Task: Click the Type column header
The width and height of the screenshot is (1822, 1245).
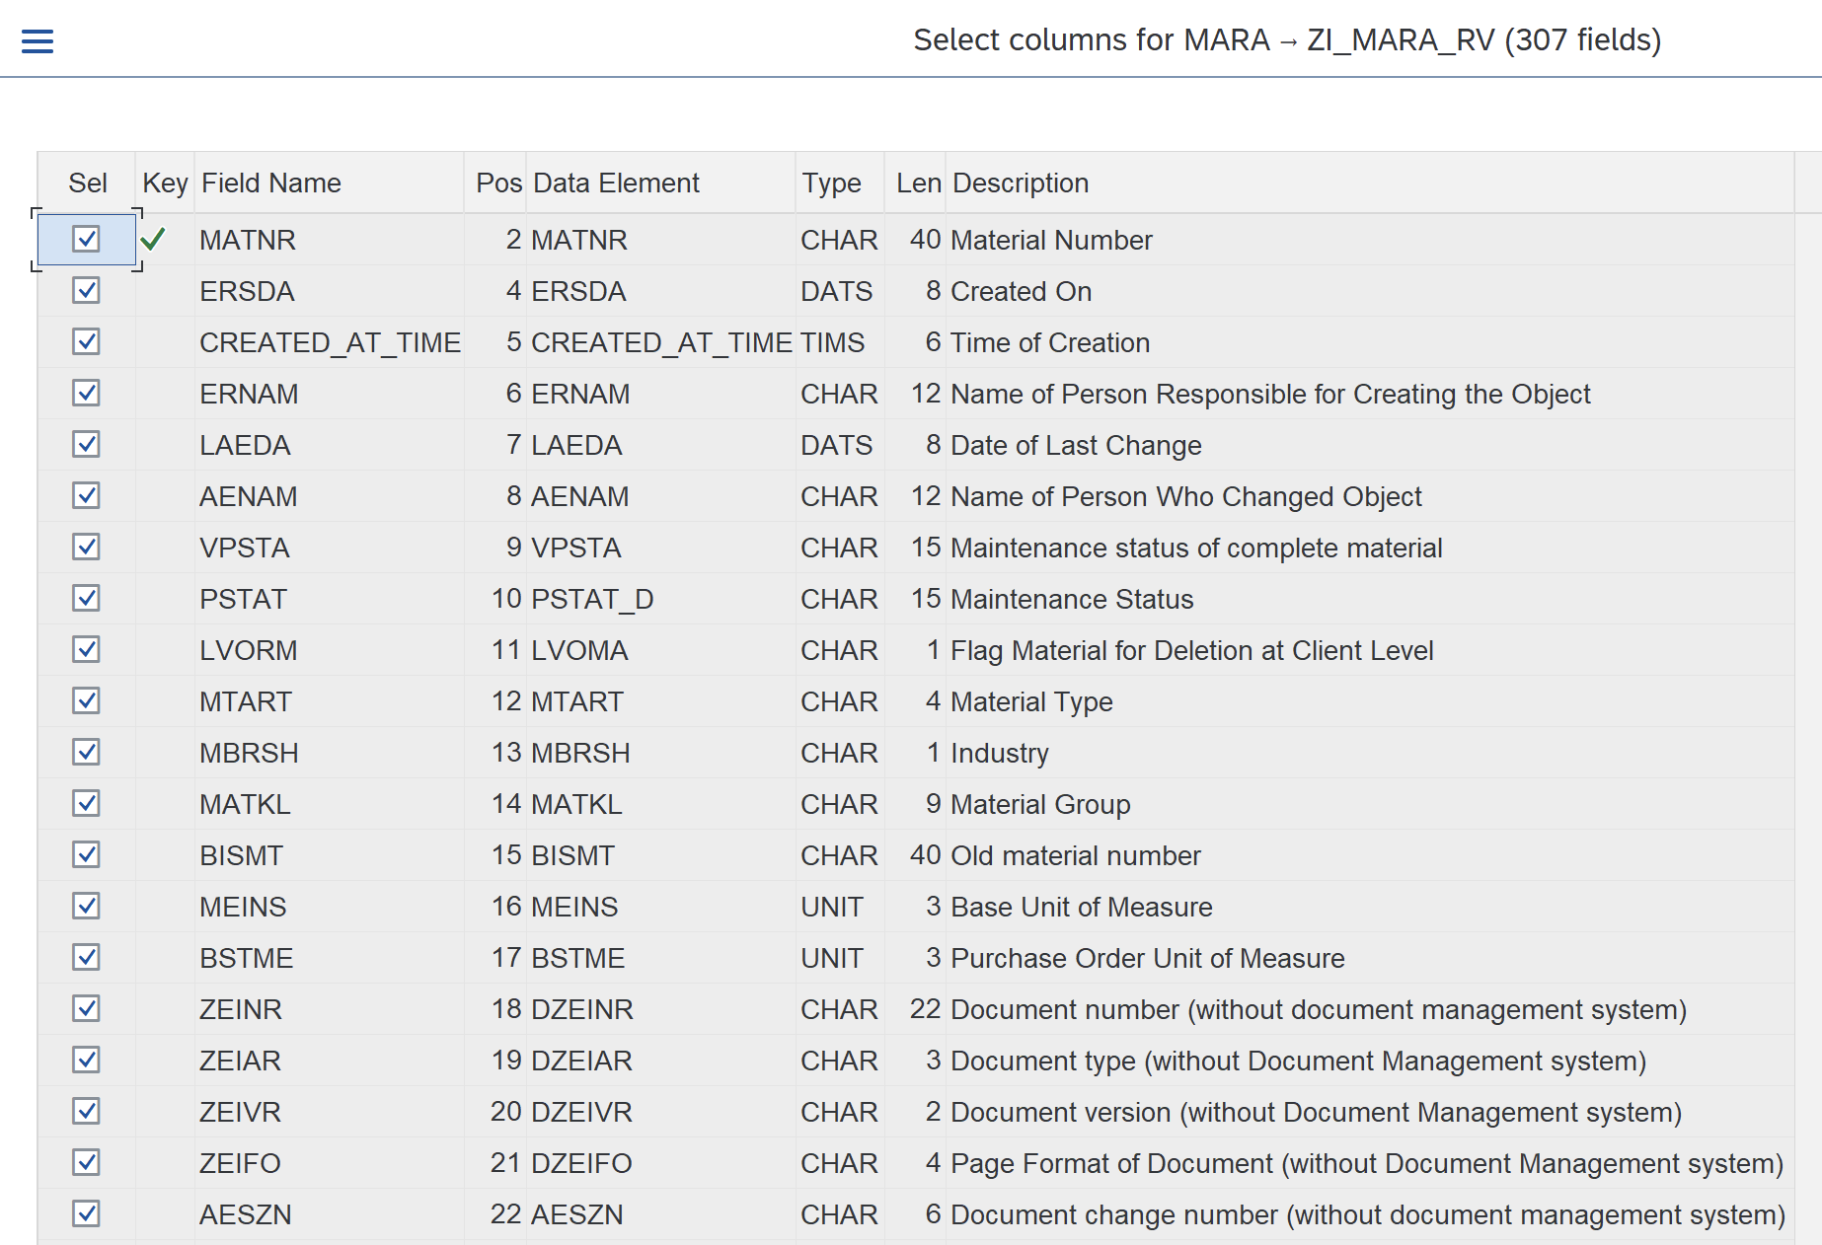Action: [831, 183]
